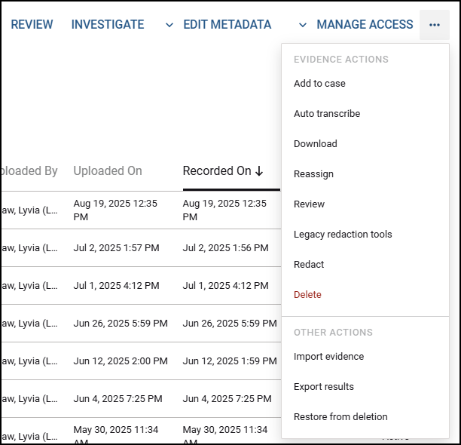Viewport: 461px width, 445px height.
Task: Click the red Delete option
Action: click(x=307, y=295)
